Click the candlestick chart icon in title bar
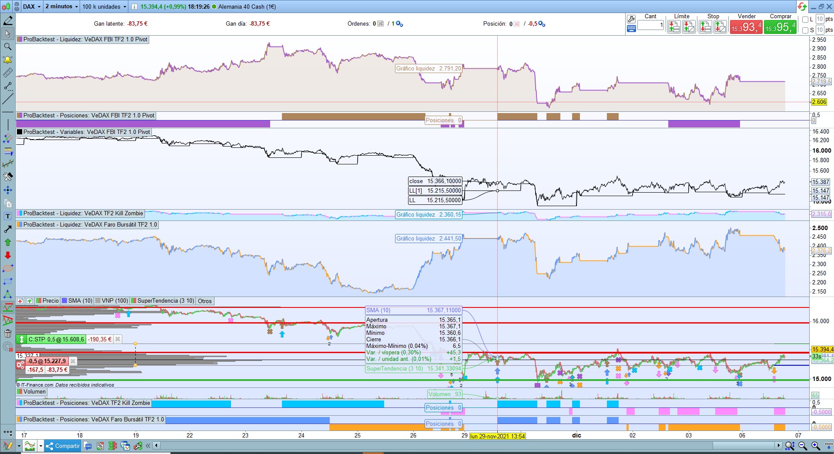 (7, 7)
